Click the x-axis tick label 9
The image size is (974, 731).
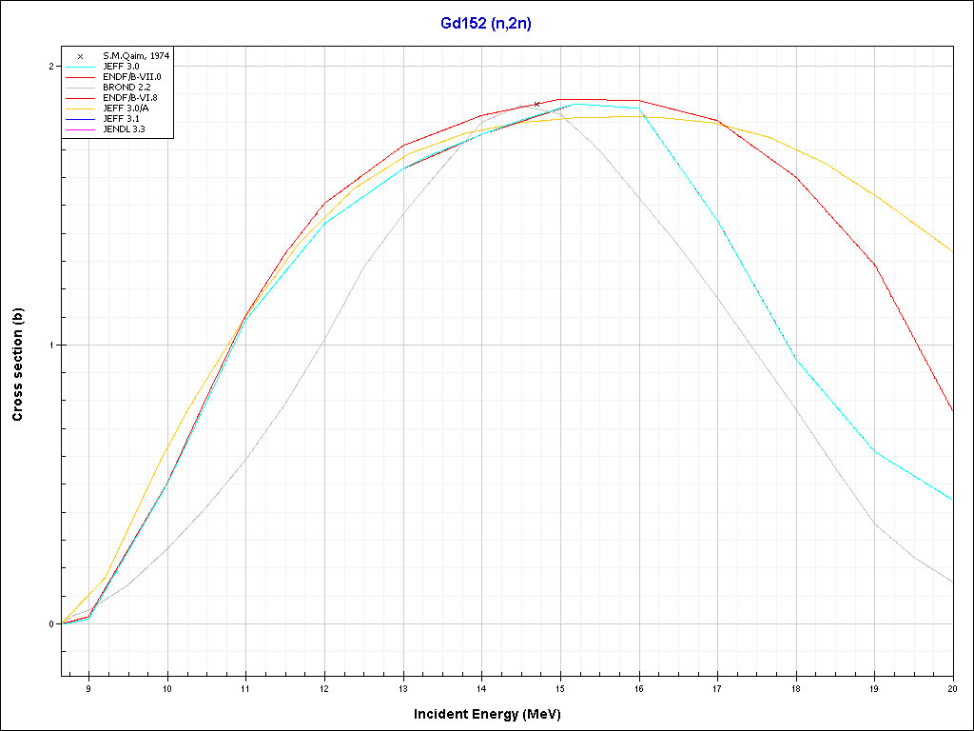point(88,688)
